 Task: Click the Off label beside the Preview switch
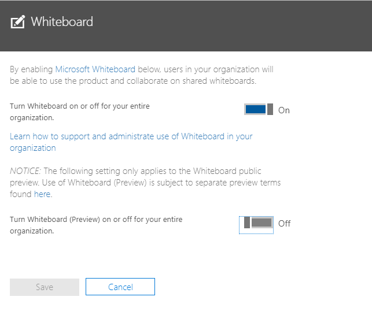284,224
